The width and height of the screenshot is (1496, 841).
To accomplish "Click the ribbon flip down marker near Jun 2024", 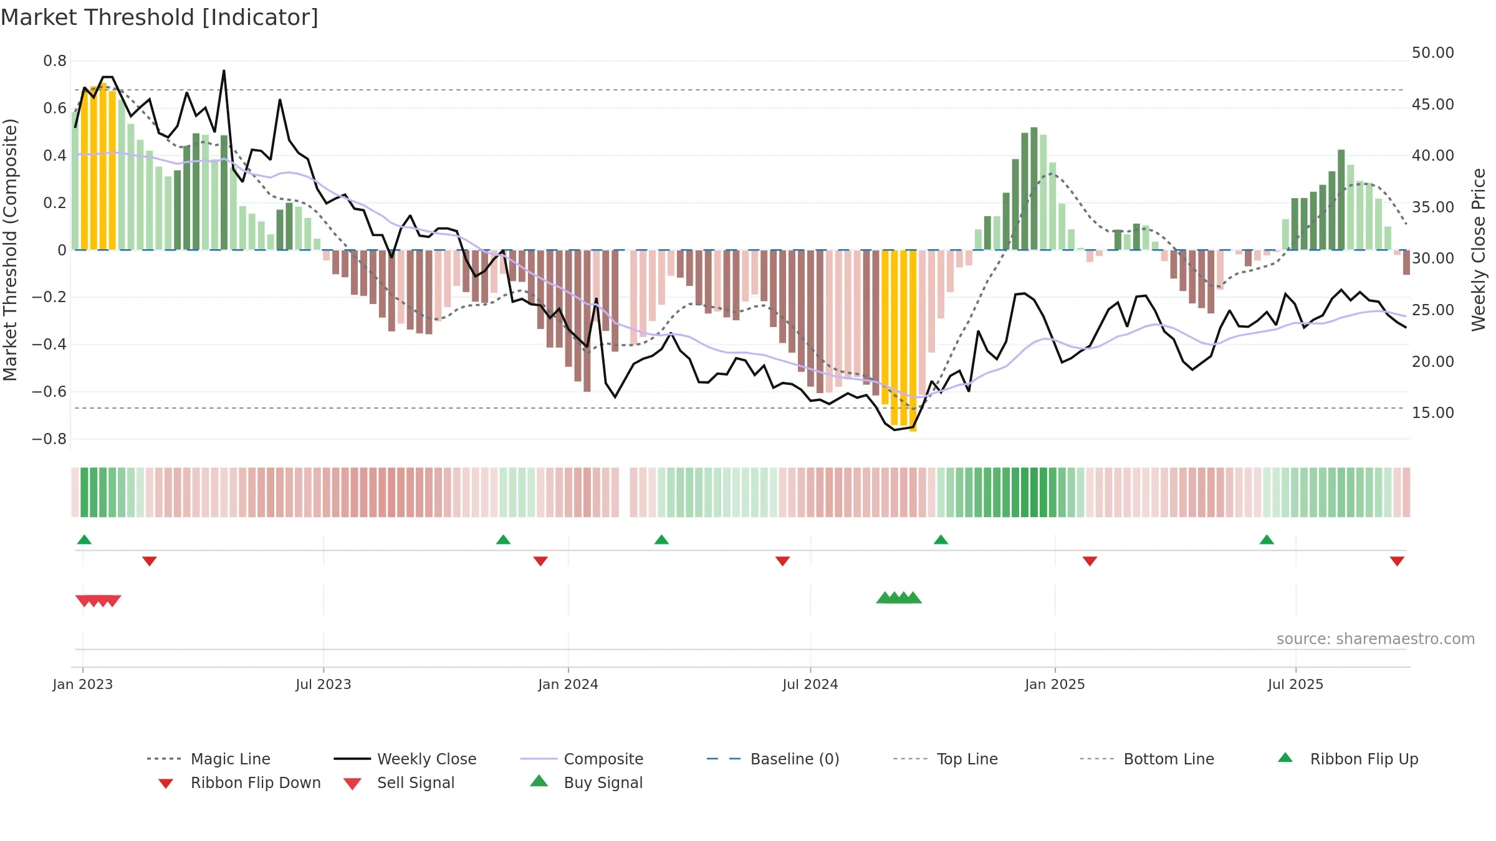I will click(782, 561).
